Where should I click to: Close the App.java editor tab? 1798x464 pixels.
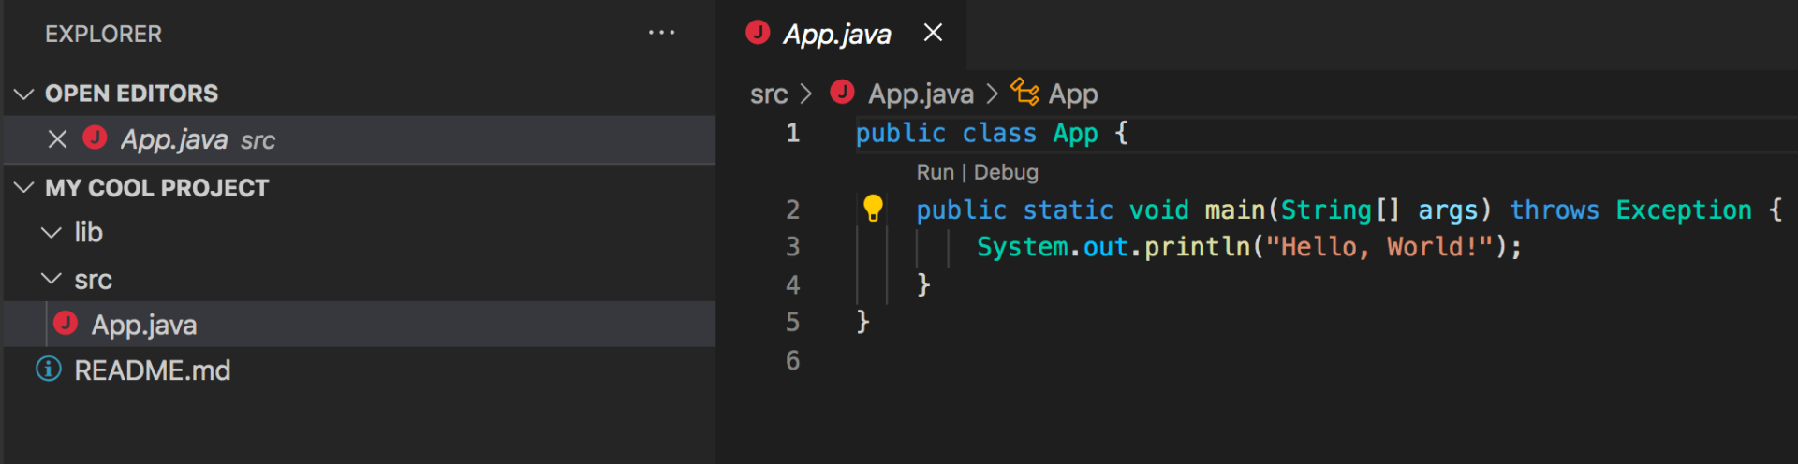click(x=933, y=33)
